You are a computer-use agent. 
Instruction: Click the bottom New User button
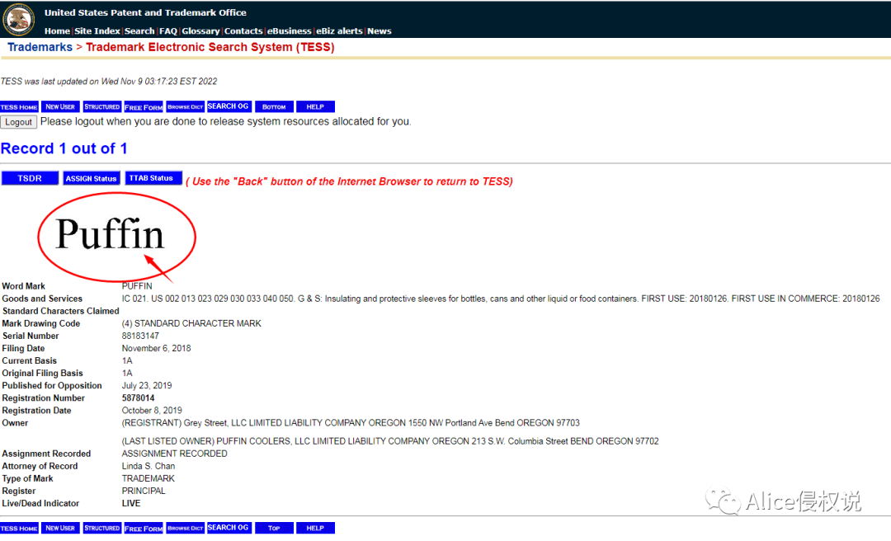click(x=60, y=528)
